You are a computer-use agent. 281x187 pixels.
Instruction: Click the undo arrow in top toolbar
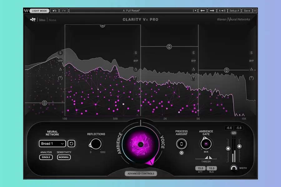(x=55, y=11)
